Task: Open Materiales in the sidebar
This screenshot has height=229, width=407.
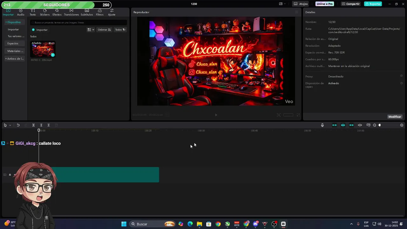Action: (x=15, y=51)
